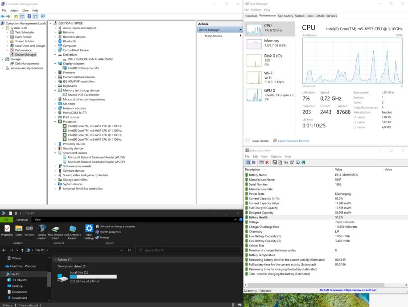Image resolution: width=408 pixels, height=307 pixels.
Task: Click the red X icon in BatteryInfoView toolbar
Action: (267, 163)
